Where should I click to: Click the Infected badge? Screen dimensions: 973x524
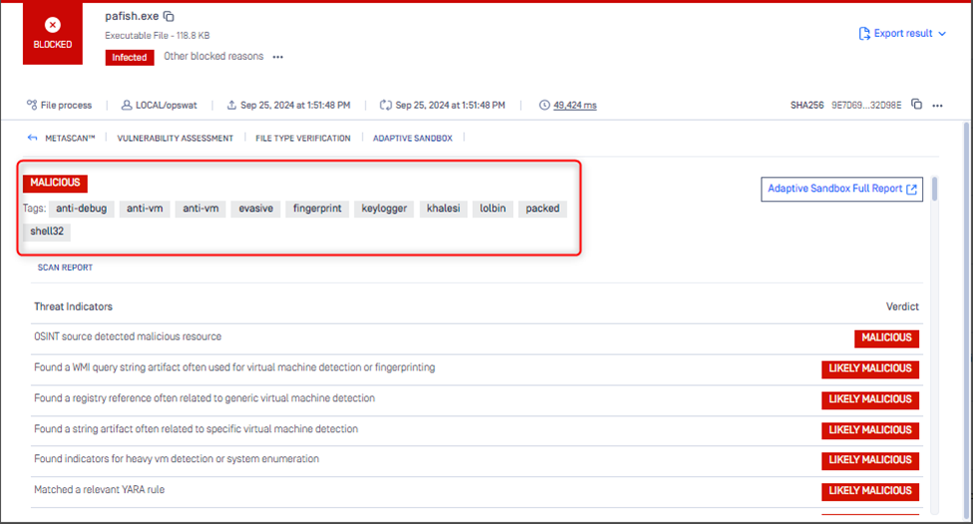click(x=129, y=57)
